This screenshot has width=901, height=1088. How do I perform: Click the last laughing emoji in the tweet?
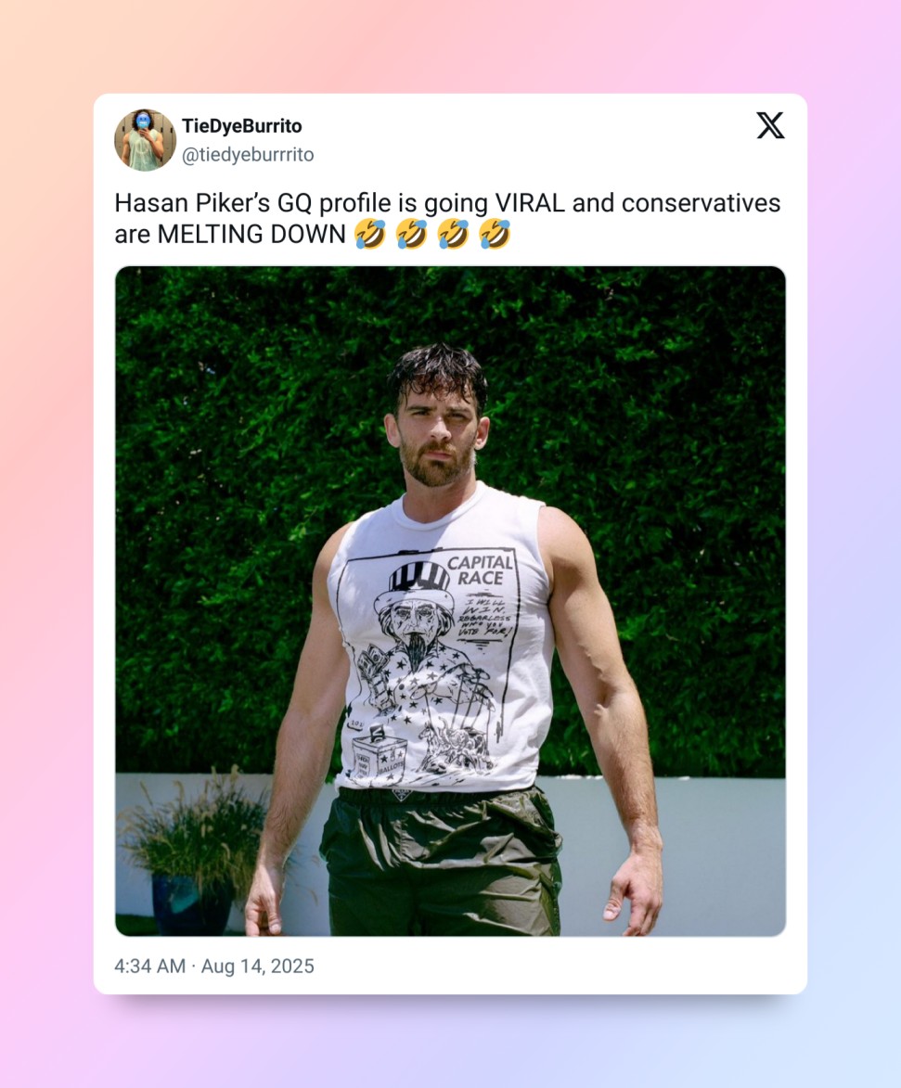point(495,235)
